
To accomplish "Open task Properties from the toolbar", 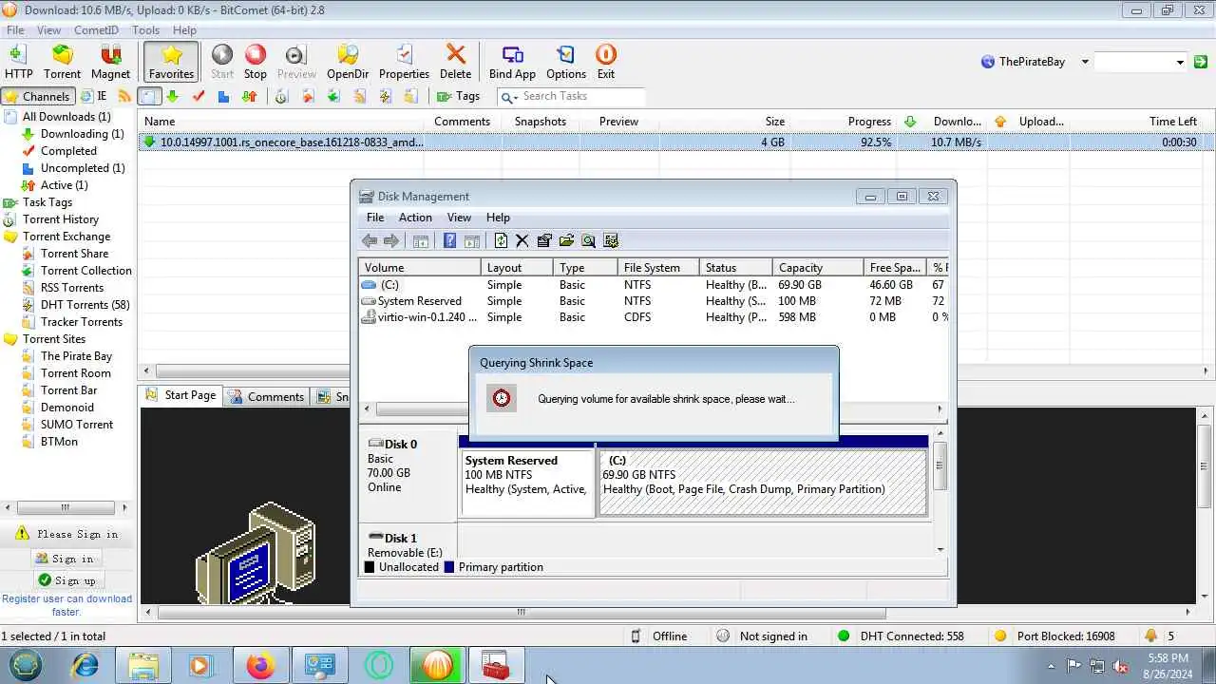I will [x=404, y=62].
